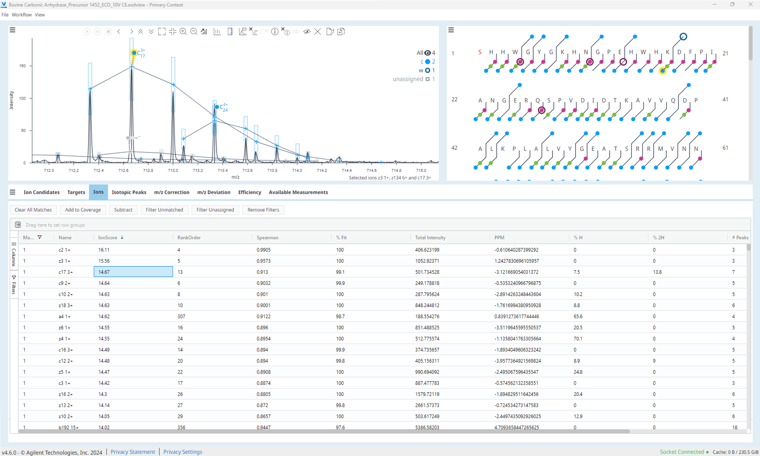Click the dotted arrow scatter icon
The height and width of the screenshot is (456, 760).
(204, 31)
